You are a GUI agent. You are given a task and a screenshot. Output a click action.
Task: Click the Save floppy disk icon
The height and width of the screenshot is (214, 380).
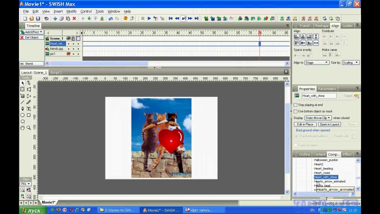[38, 19]
